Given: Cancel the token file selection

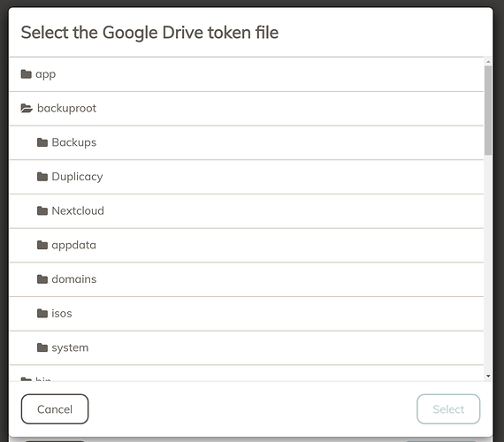Looking at the screenshot, I should click(x=55, y=409).
